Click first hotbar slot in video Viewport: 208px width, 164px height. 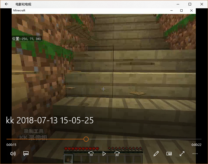(68, 159)
